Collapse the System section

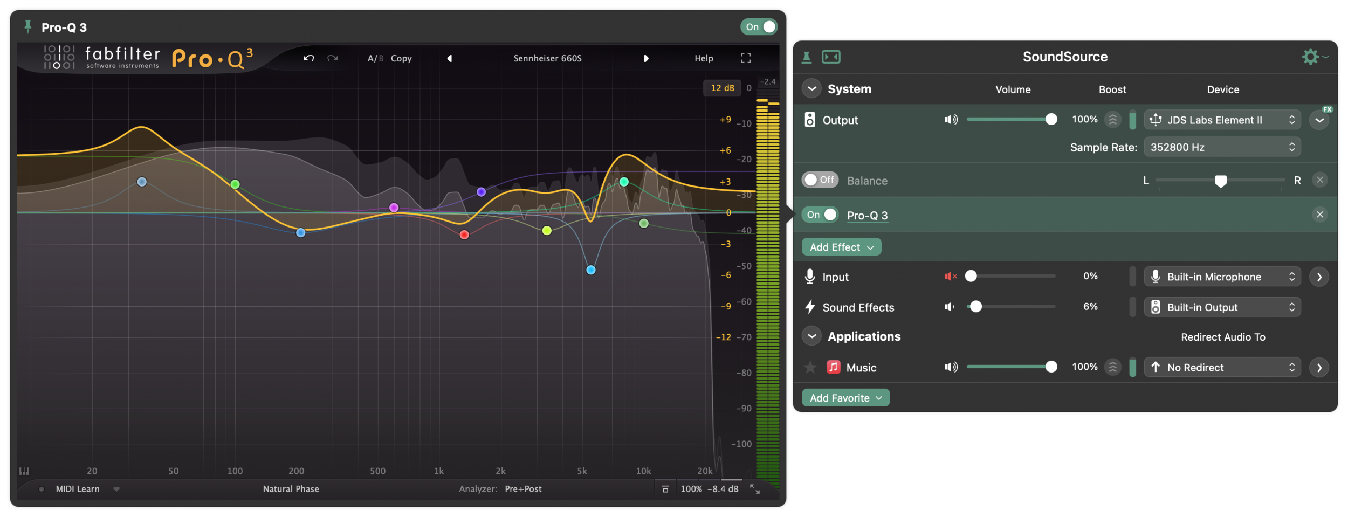point(811,89)
